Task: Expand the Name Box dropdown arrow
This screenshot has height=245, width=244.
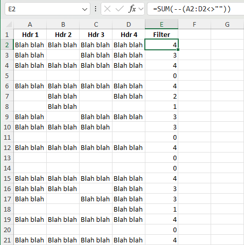Action: click(x=85, y=9)
